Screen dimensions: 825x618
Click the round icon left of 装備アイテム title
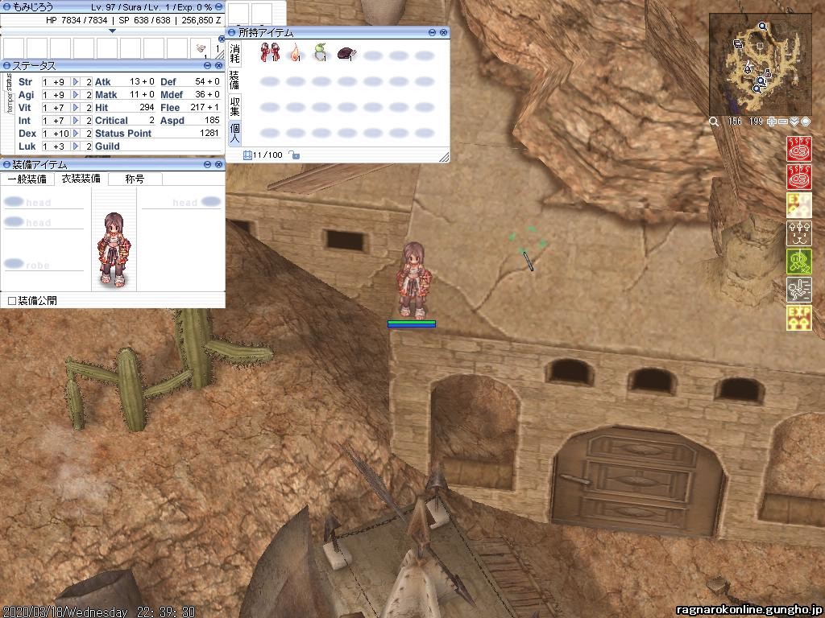(6, 164)
